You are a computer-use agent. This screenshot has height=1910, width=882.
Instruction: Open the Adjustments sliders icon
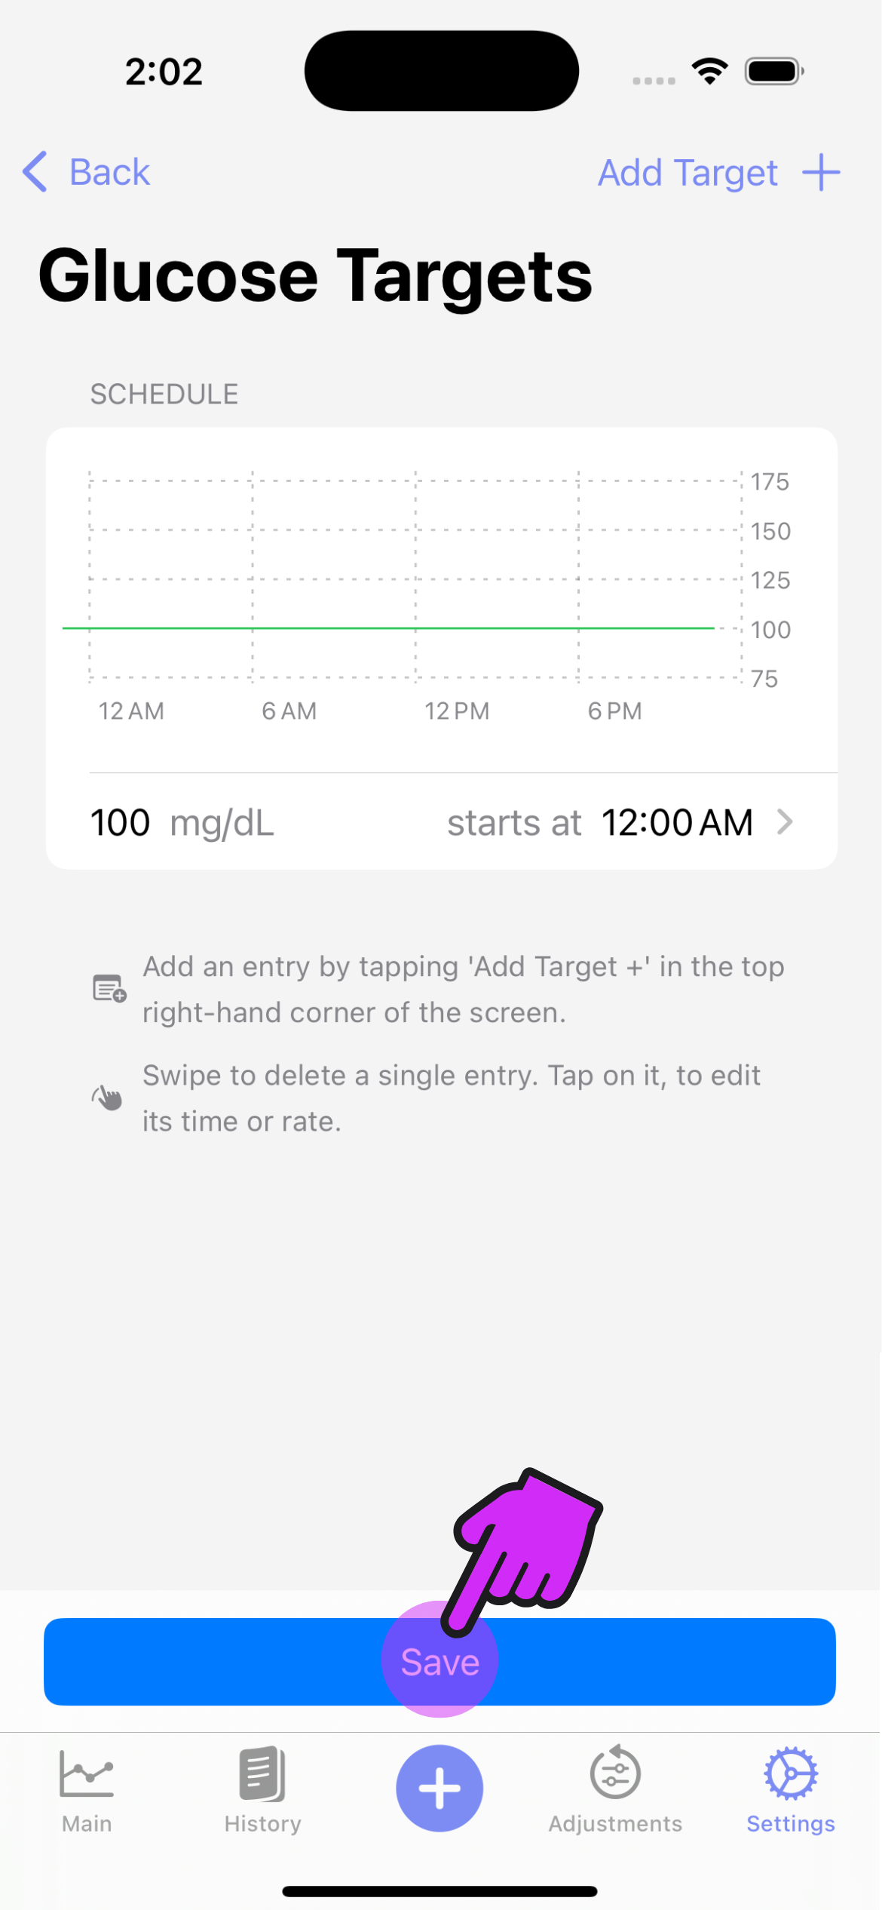coord(615,1774)
